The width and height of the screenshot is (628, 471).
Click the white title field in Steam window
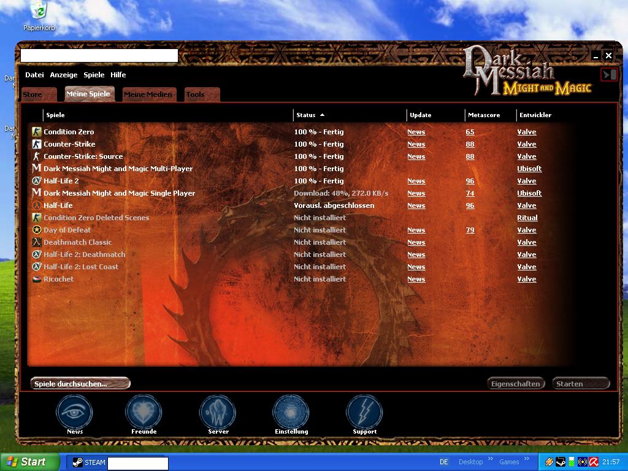(x=99, y=55)
